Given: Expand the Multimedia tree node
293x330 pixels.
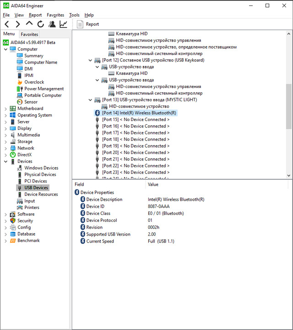Looking at the screenshot, I should pyautogui.click(x=5, y=135).
